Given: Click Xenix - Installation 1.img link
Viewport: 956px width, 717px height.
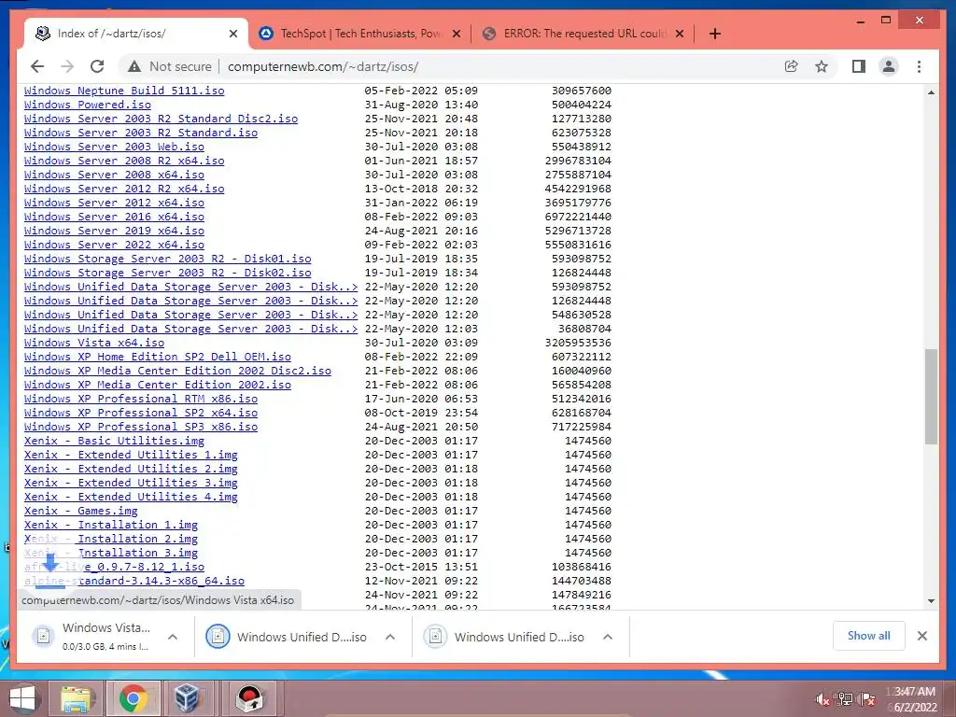Looking at the screenshot, I should (x=111, y=525).
